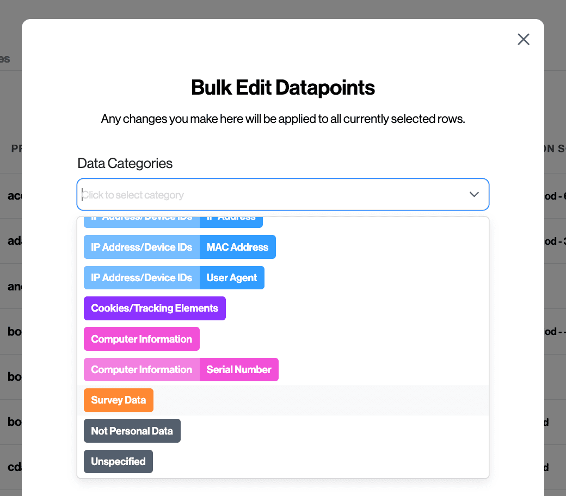Select the orange Survey Data category
This screenshot has width=566, height=496.
tap(119, 400)
